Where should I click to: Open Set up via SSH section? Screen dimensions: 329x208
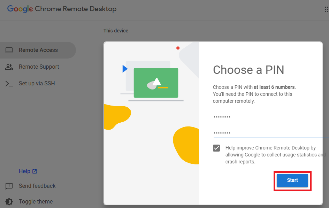38,84
